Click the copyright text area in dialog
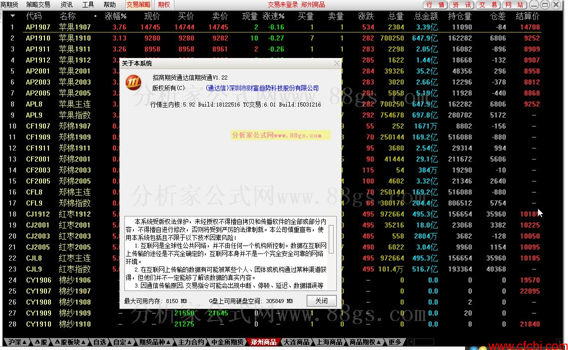The height and width of the screenshot is (350, 568). [x=230, y=253]
